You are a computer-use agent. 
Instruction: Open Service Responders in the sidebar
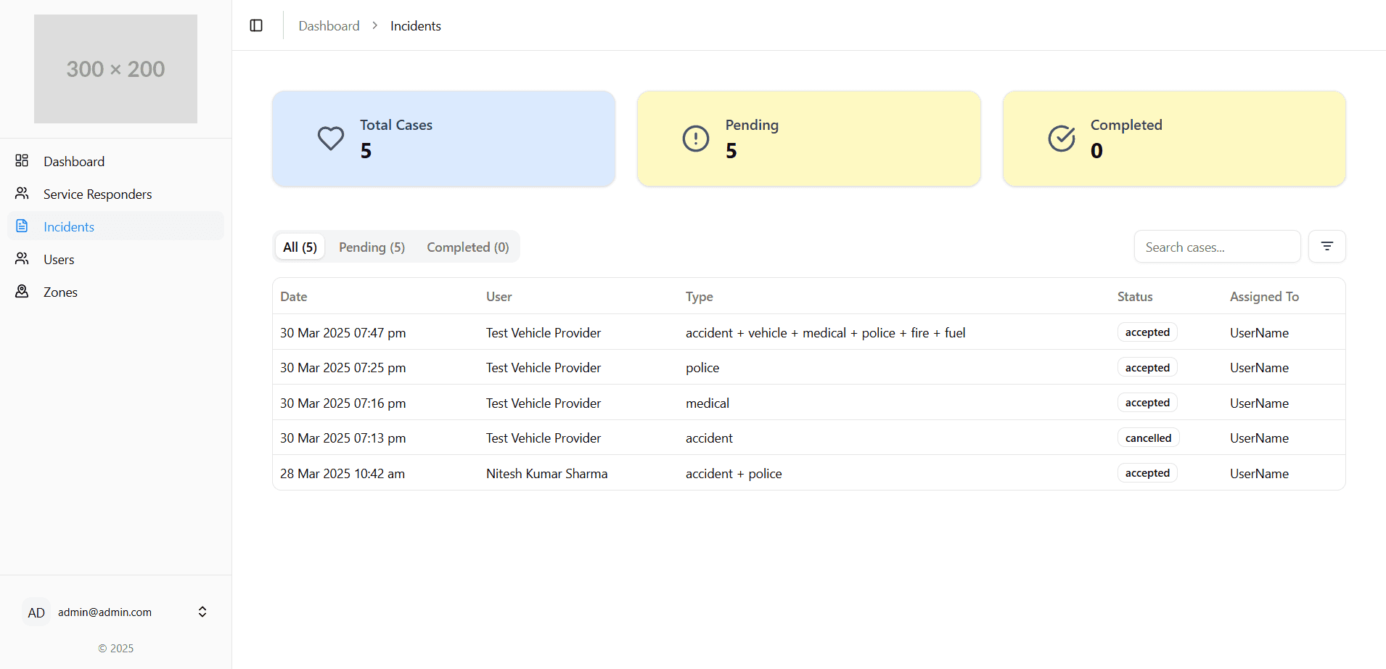(x=116, y=194)
